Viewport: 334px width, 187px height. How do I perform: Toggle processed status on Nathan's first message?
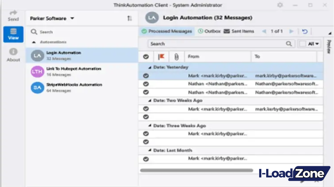point(146,84)
